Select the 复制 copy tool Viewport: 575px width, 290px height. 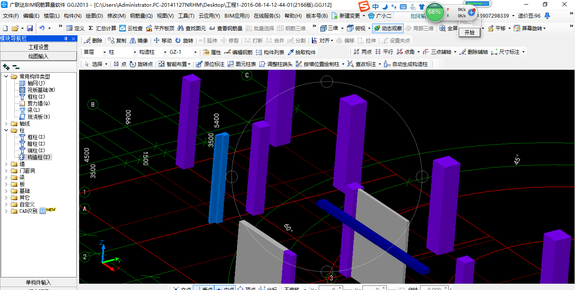(x=117, y=40)
